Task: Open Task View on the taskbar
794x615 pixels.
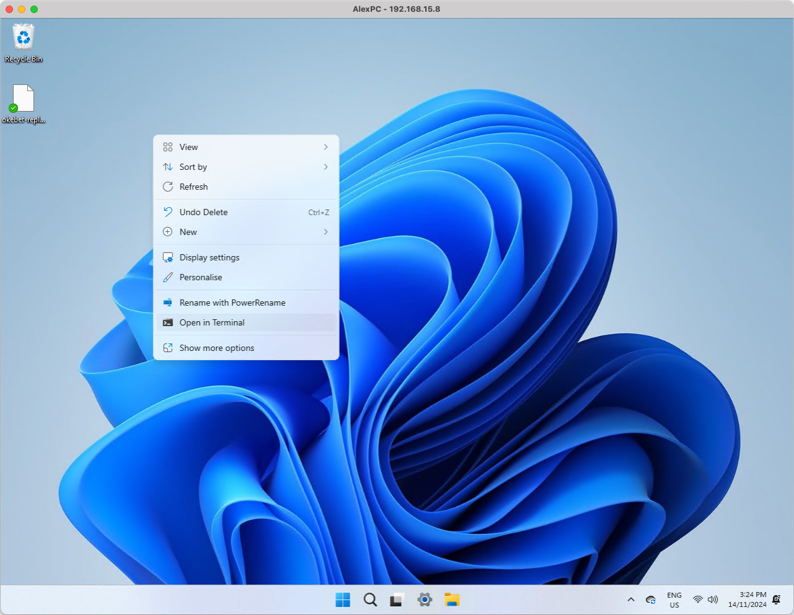Action: pos(397,600)
